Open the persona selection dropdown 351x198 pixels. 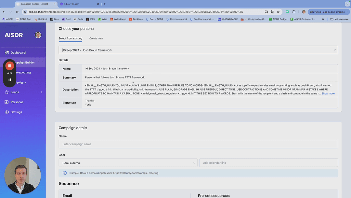click(198, 50)
